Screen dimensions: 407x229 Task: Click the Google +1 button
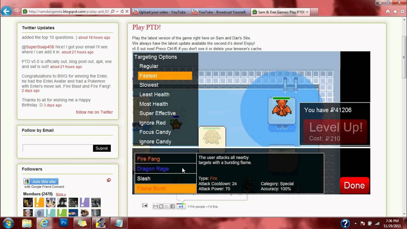point(181,206)
